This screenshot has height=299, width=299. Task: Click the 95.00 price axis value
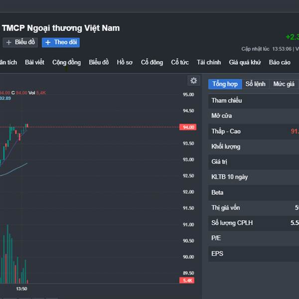(188, 95)
